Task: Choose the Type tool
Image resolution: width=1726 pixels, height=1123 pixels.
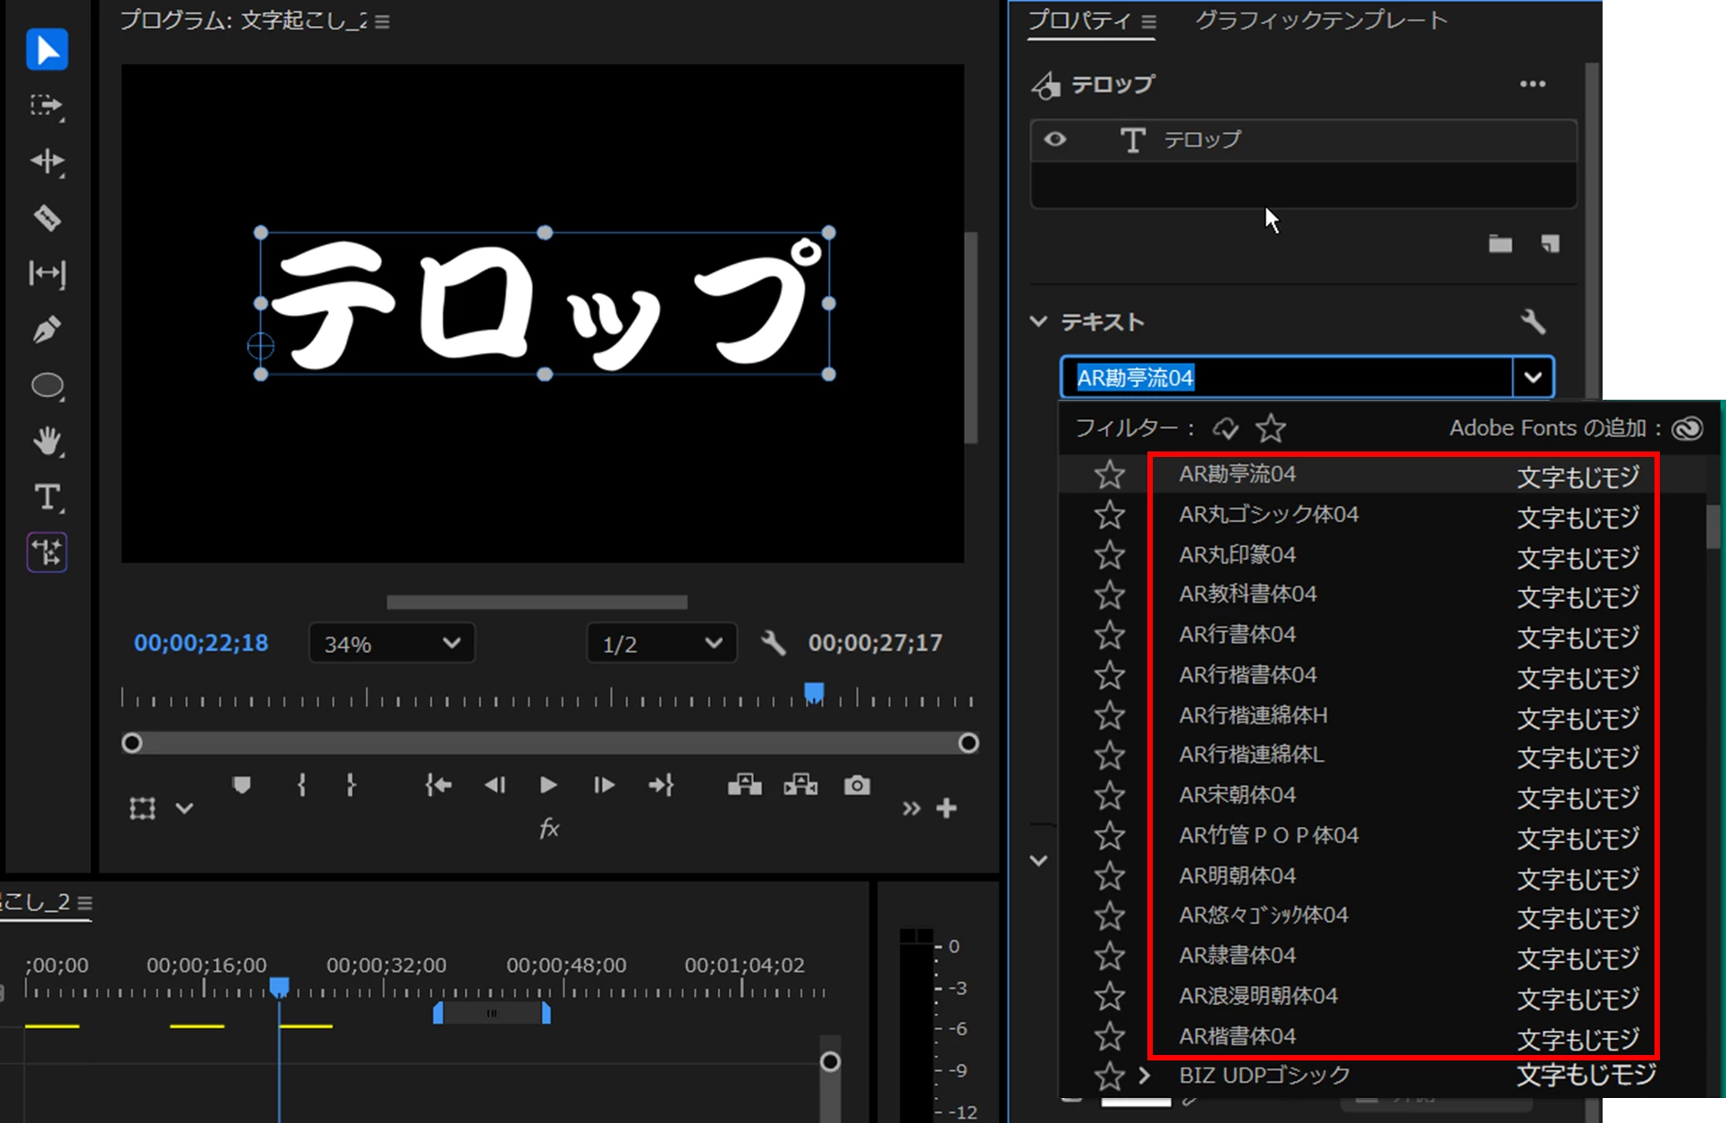Action: [x=47, y=497]
